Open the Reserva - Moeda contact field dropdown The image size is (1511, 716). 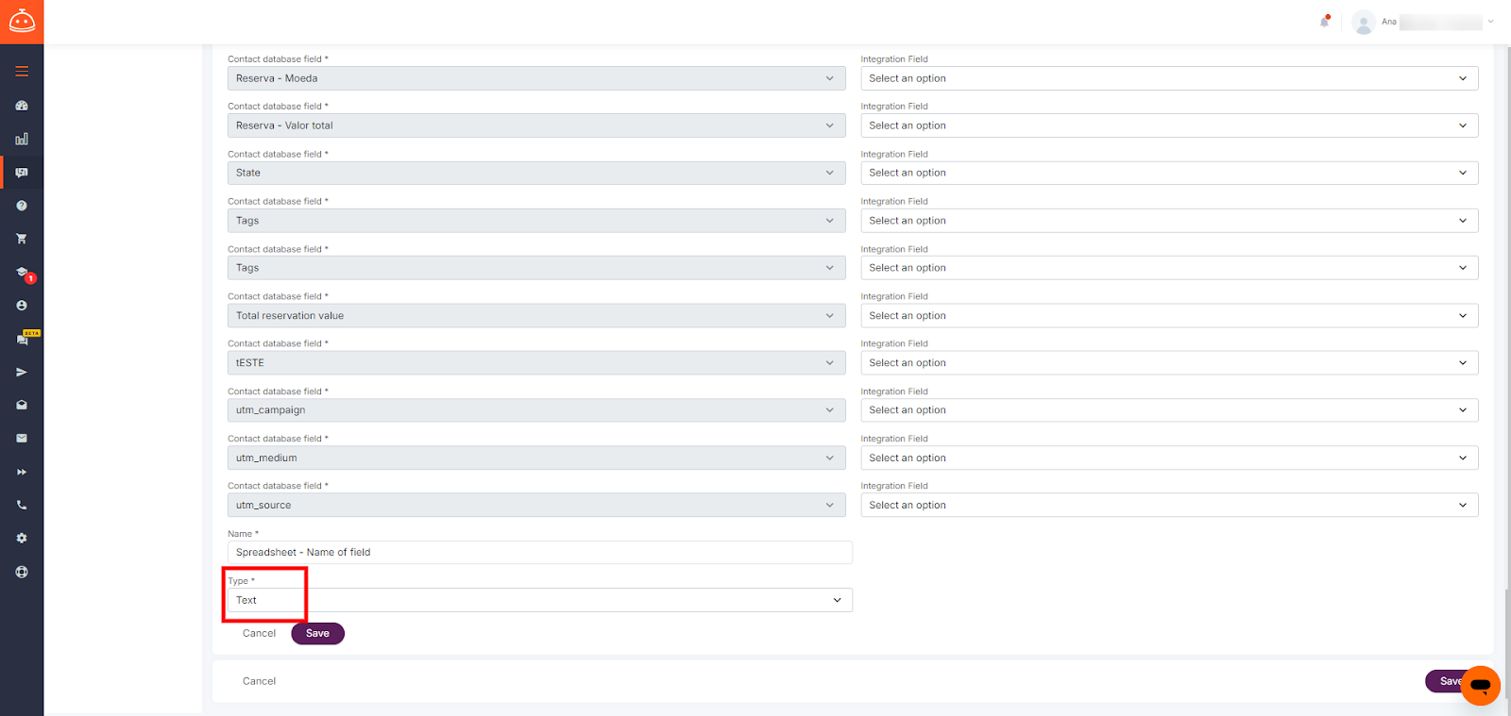tap(536, 78)
